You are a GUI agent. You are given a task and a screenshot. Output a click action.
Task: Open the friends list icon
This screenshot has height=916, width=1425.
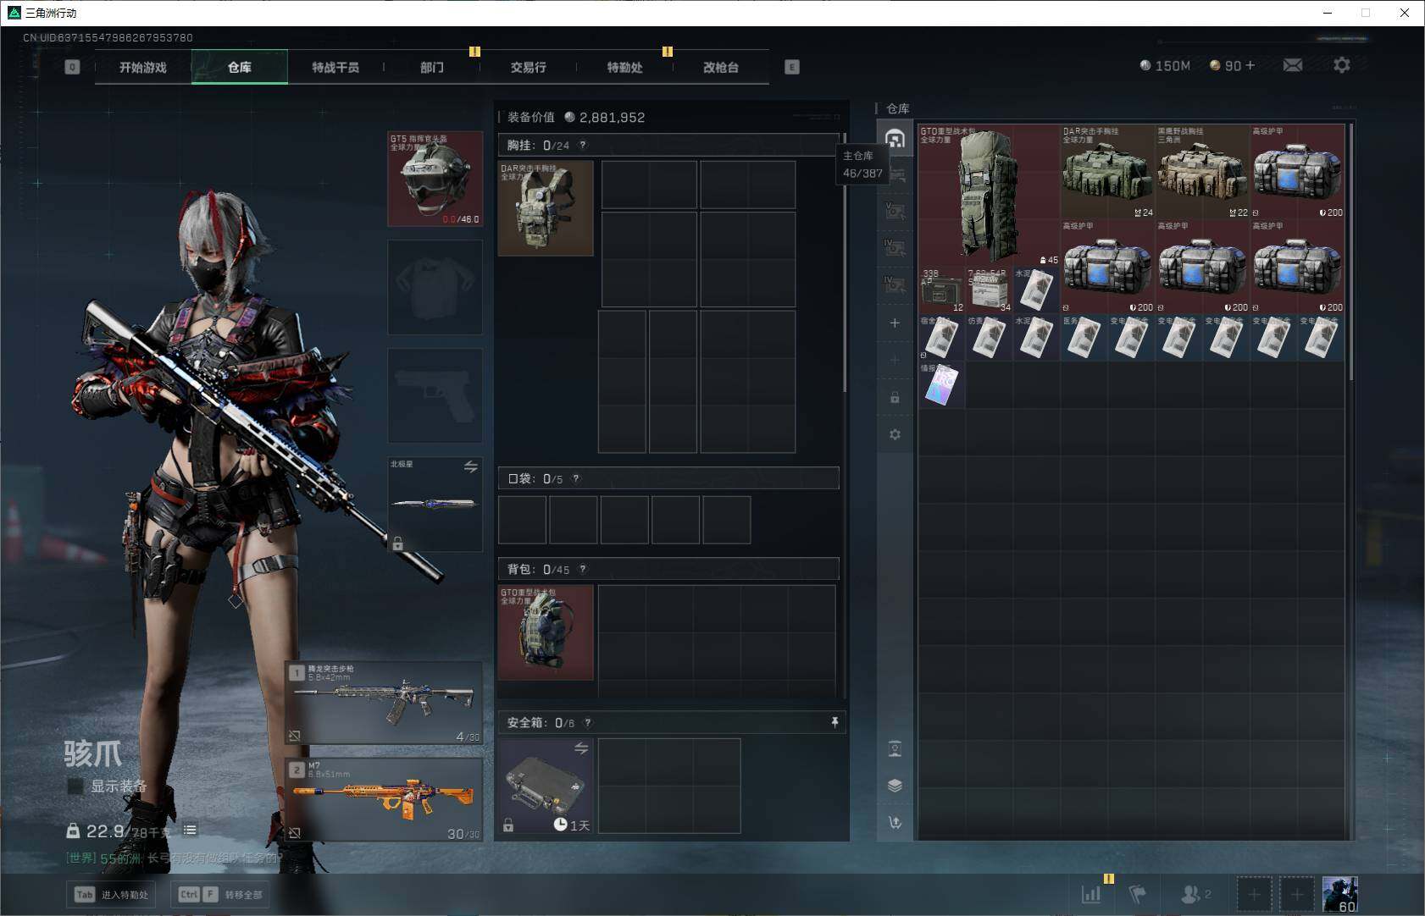[1195, 894]
